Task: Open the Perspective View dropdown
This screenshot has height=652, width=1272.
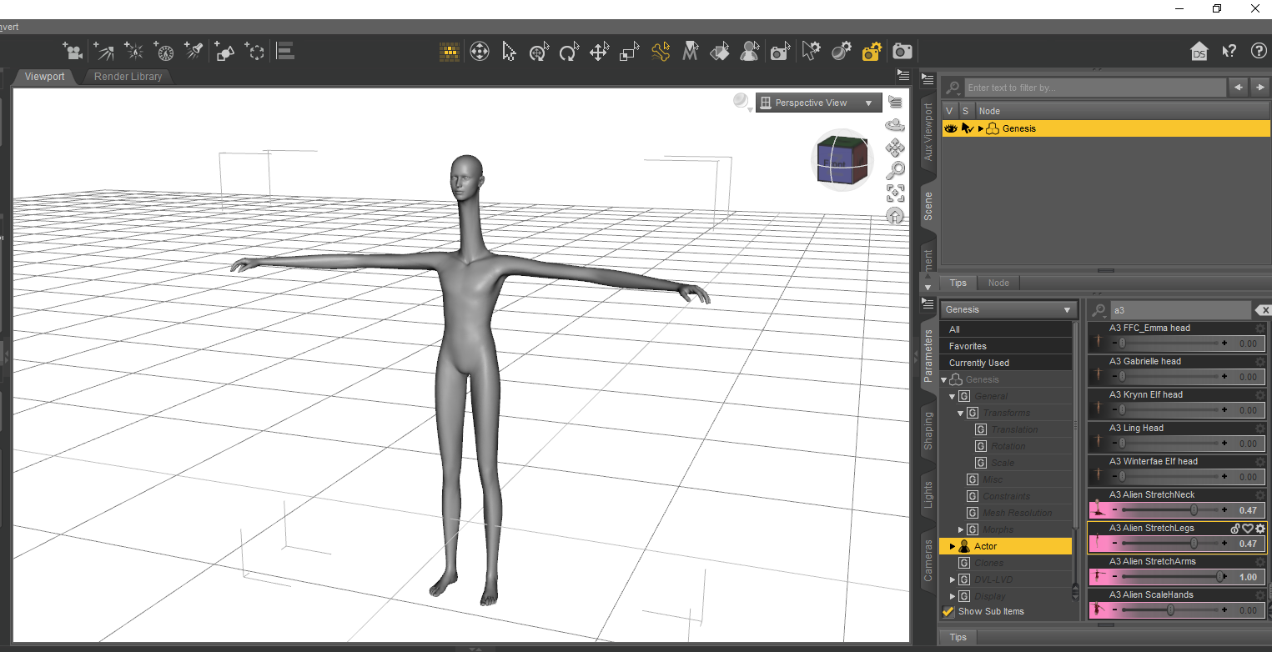Action: coord(818,103)
